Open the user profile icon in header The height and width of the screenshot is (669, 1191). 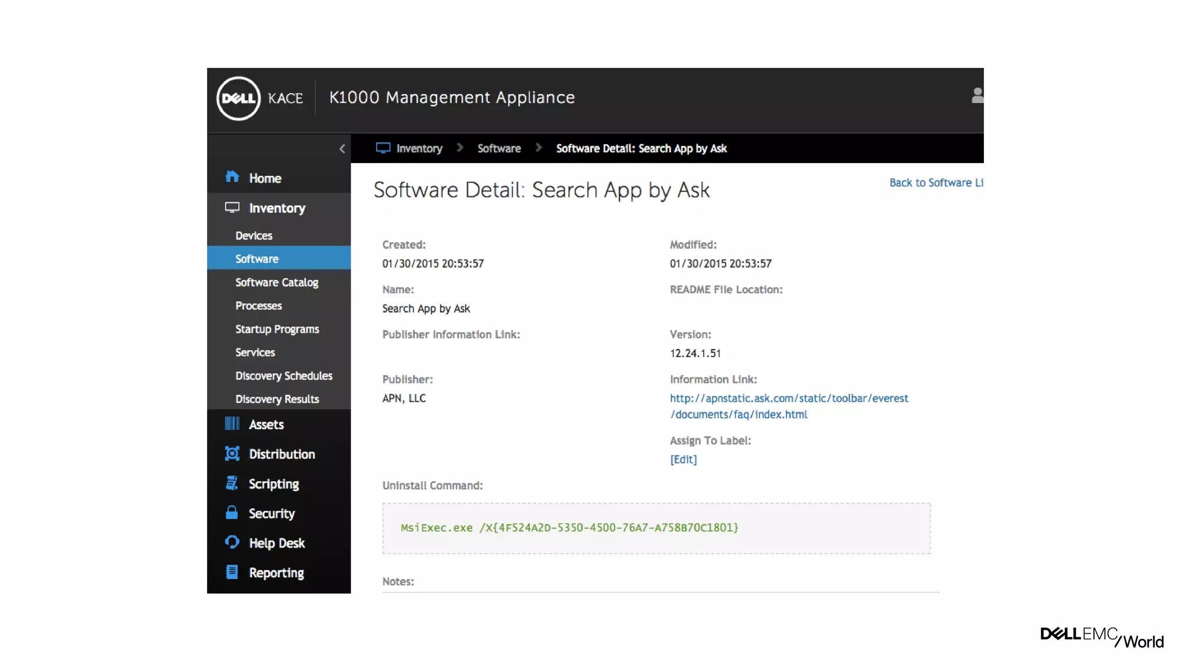coord(977,96)
